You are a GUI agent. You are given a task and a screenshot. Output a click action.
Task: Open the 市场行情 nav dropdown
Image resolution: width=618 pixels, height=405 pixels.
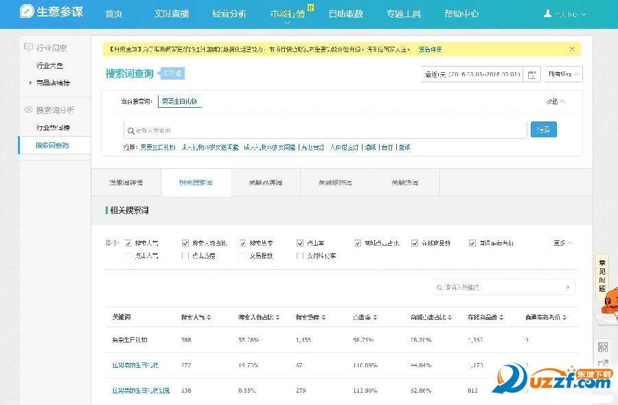(288, 14)
